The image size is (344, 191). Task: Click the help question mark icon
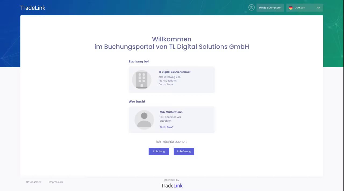[252, 8]
